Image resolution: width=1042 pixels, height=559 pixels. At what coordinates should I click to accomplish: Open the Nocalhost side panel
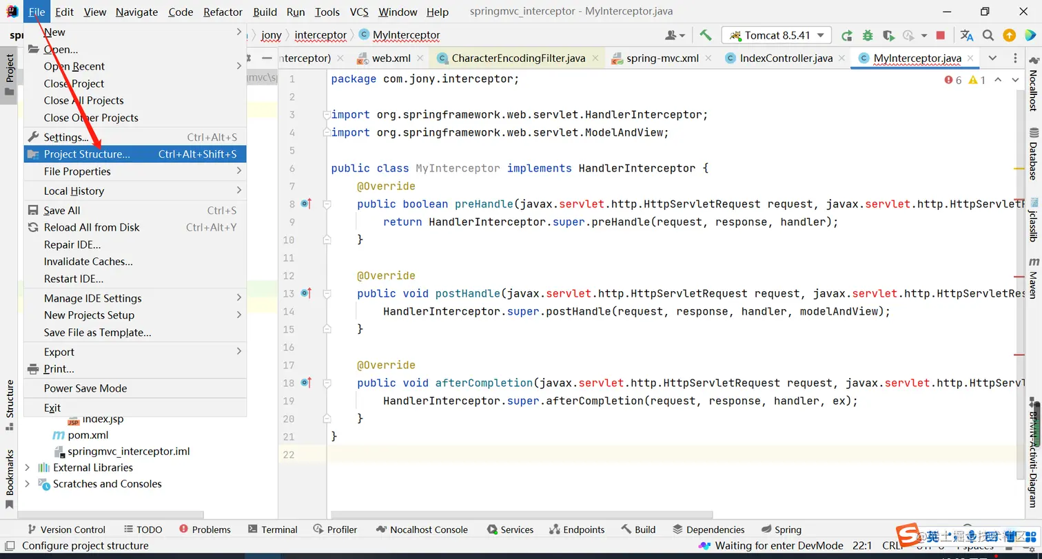1034,85
